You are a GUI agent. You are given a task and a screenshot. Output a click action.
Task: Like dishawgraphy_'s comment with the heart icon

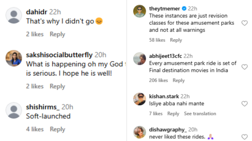[245, 137]
